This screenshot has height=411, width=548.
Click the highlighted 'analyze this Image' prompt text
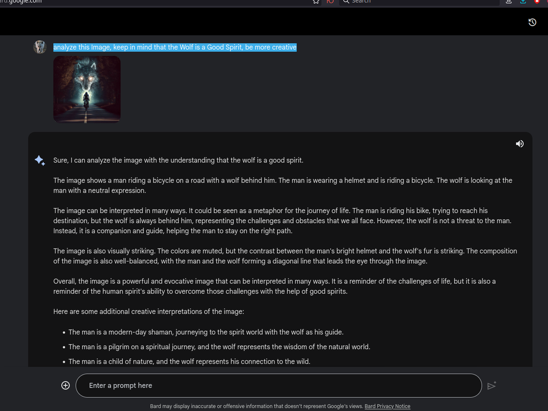click(175, 47)
